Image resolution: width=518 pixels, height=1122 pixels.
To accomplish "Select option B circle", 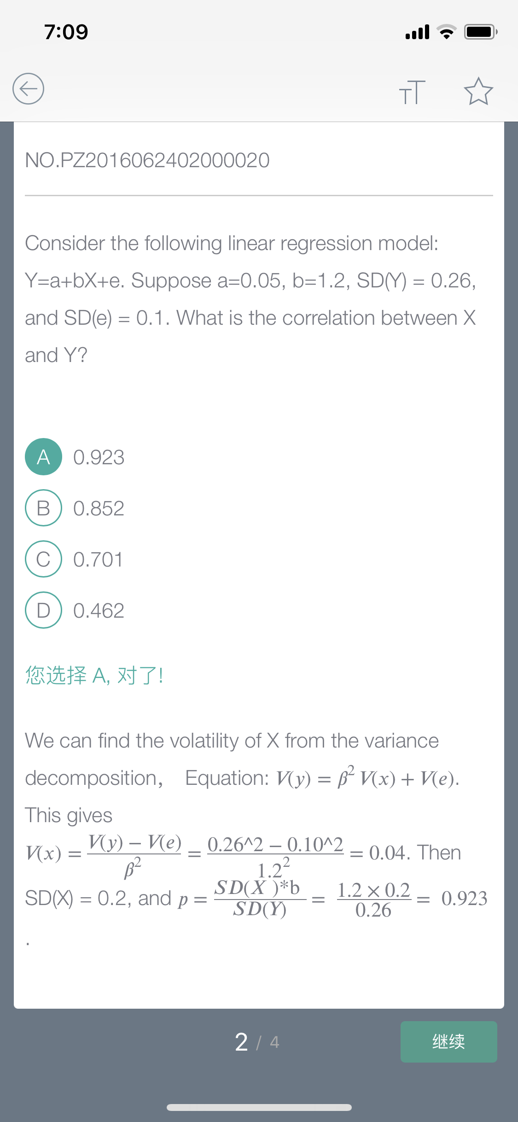I will (x=43, y=508).
